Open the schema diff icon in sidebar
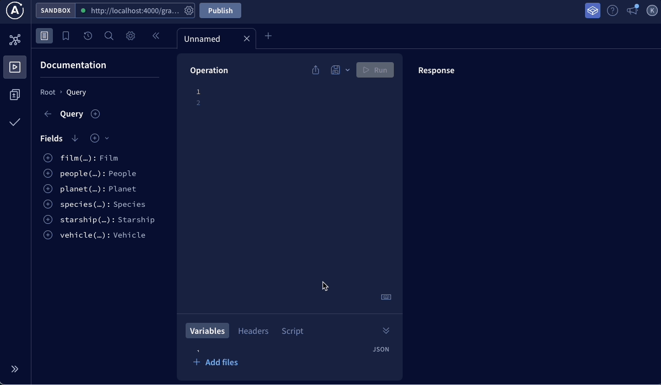This screenshot has width=661, height=385. click(15, 95)
